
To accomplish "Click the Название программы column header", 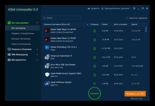I will [57, 24].
